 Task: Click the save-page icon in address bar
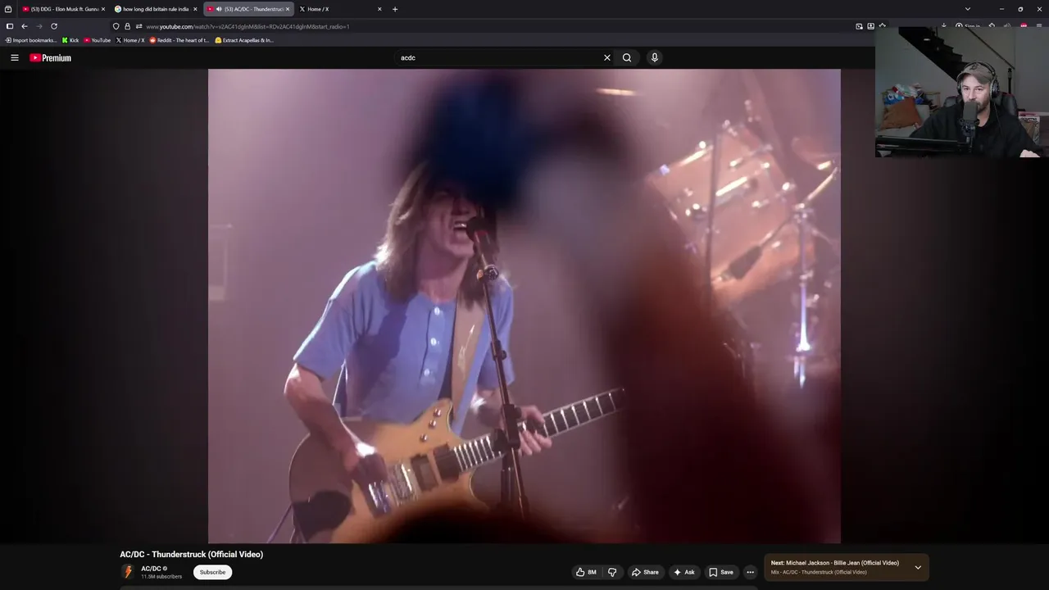click(870, 26)
